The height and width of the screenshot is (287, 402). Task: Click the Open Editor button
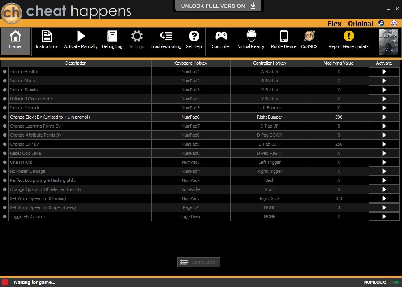199,262
